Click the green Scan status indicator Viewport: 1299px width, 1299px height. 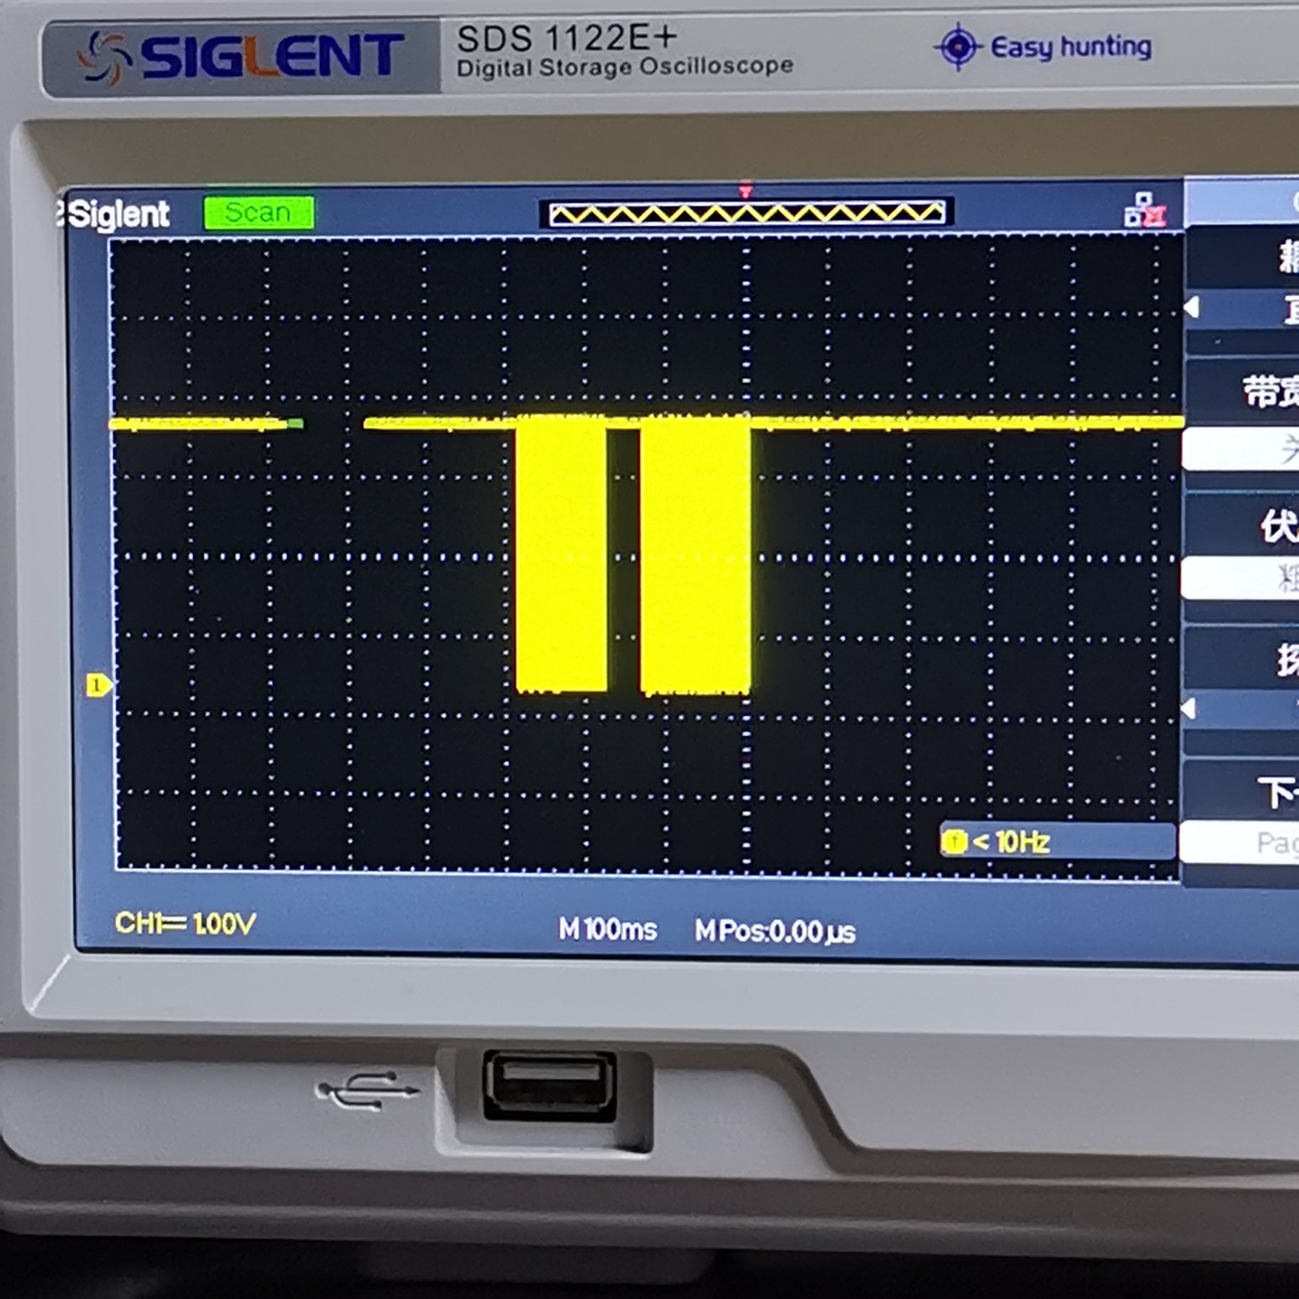259,213
